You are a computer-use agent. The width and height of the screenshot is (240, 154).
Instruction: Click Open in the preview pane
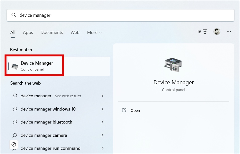pyautogui.click(x=135, y=111)
